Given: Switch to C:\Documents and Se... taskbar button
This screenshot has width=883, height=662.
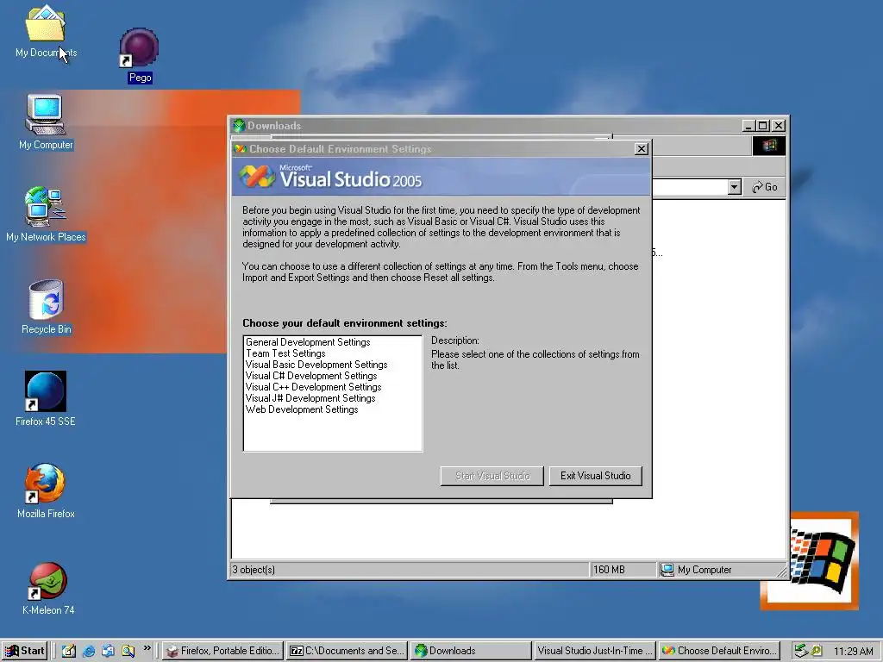Looking at the screenshot, I should (347, 651).
